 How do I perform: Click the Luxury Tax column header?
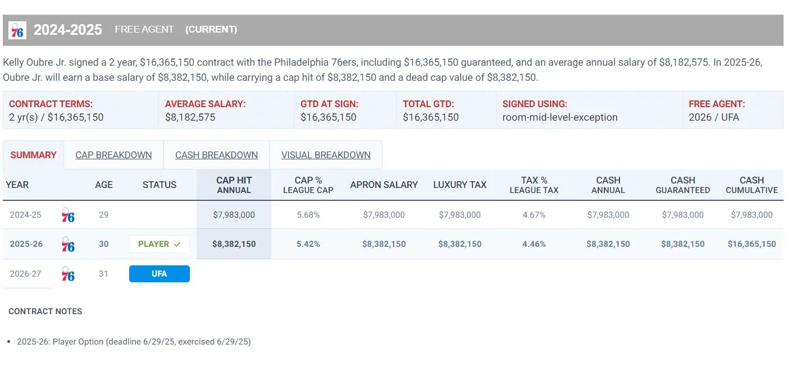coord(459,185)
